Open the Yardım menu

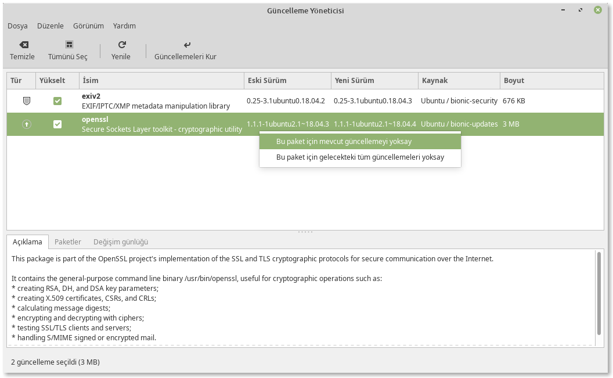click(124, 26)
